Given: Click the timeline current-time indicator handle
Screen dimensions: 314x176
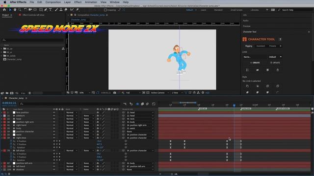Looking at the screenshot, I should pyautogui.click(x=234, y=105).
